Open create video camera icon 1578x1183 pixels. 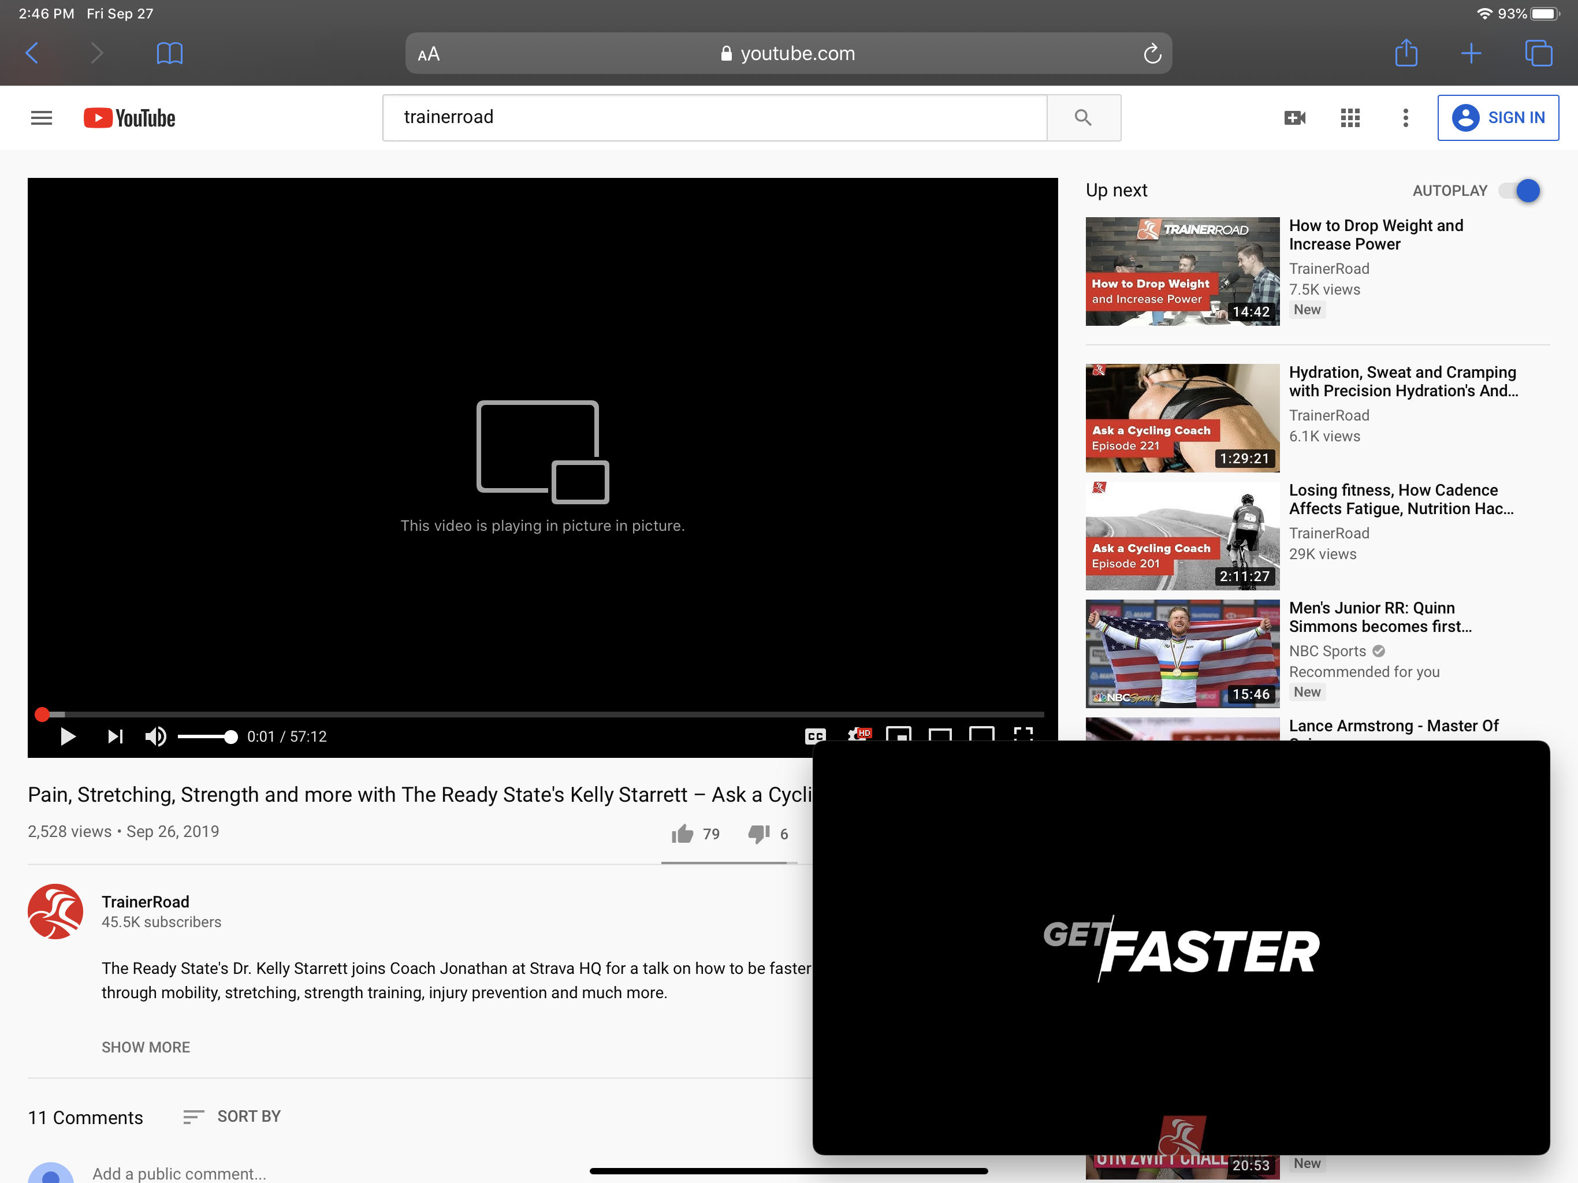point(1294,118)
